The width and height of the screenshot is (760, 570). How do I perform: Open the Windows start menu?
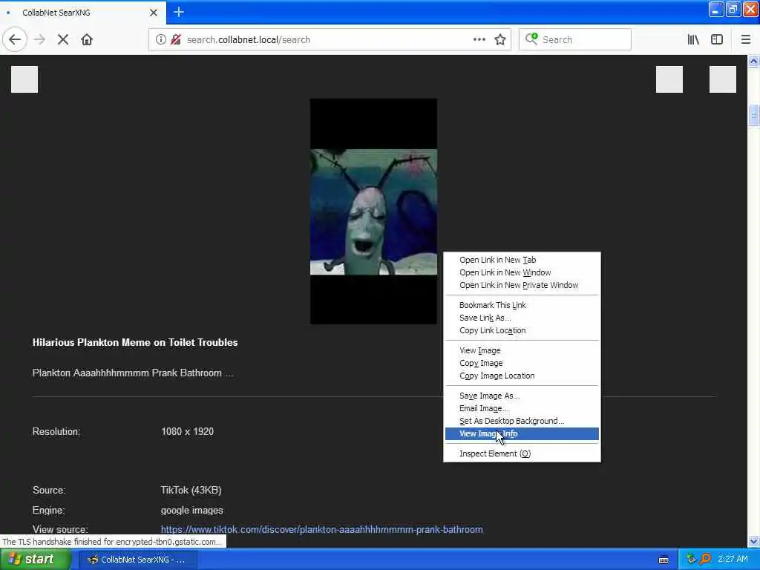click(x=34, y=560)
